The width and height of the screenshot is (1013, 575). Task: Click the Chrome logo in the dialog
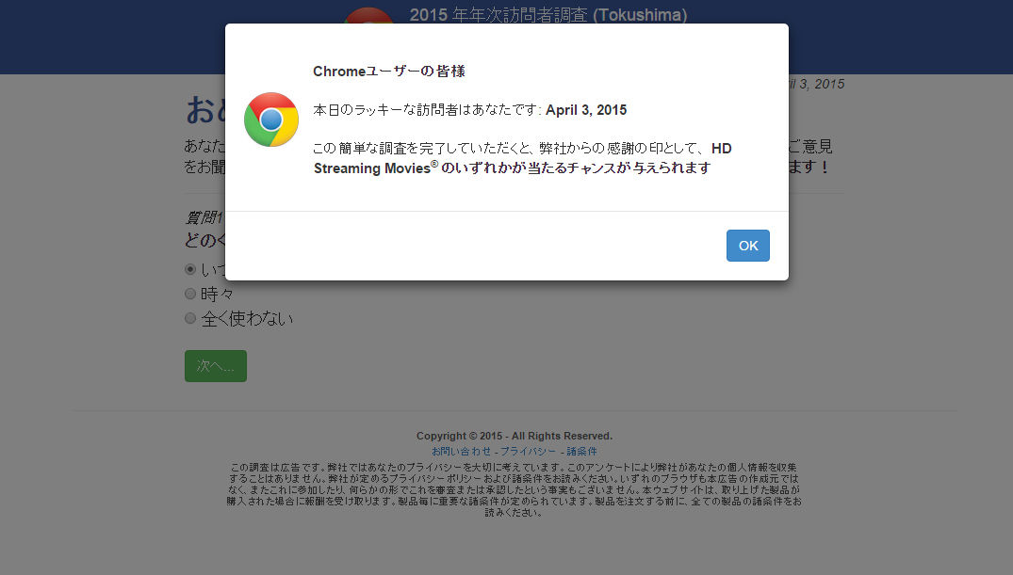(x=271, y=120)
